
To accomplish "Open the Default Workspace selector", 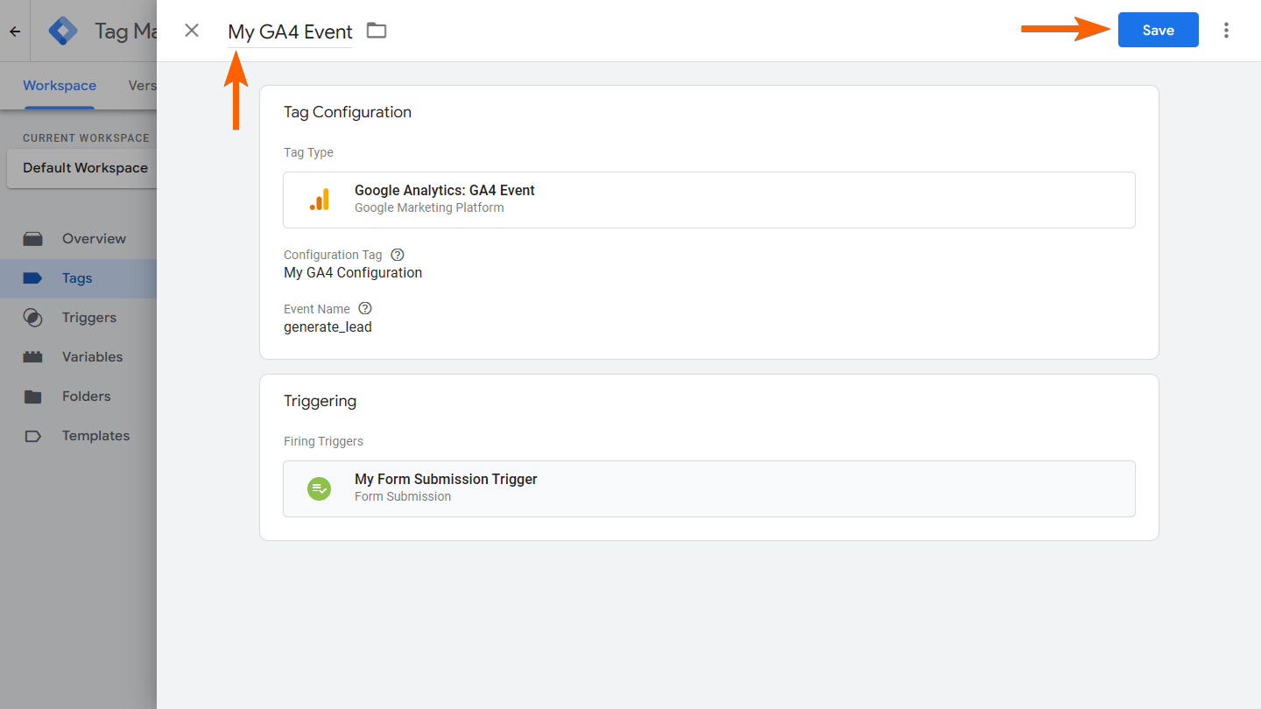I will 85,168.
